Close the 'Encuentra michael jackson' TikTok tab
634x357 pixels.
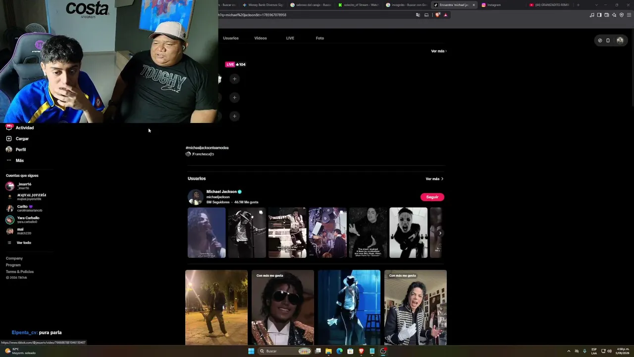(x=474, y=5)
